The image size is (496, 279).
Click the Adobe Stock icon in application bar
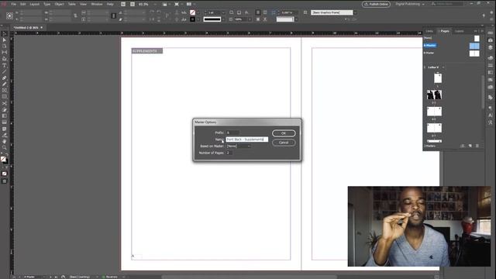133,4
